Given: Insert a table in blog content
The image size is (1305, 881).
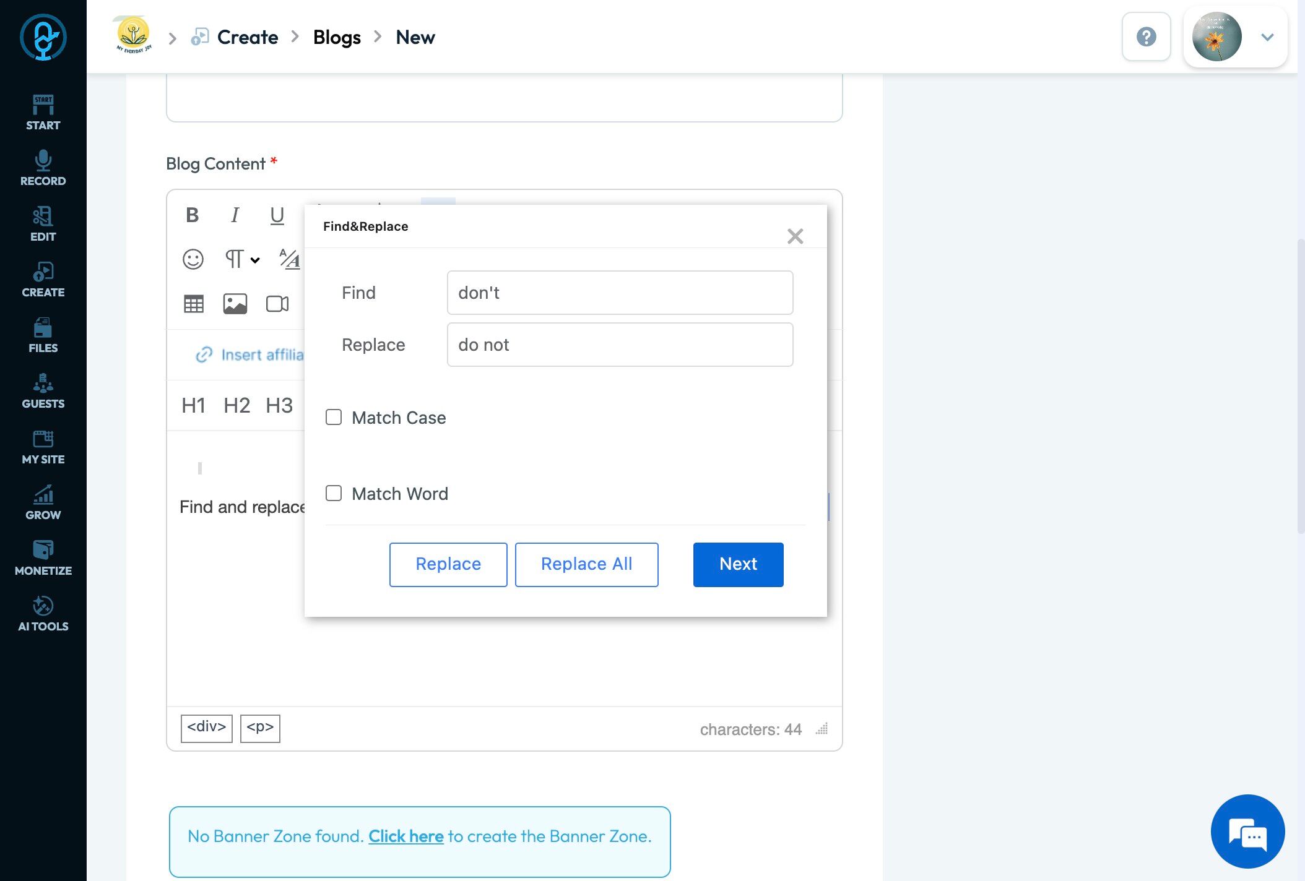Looking at the screenshot, I should [194, 304].
